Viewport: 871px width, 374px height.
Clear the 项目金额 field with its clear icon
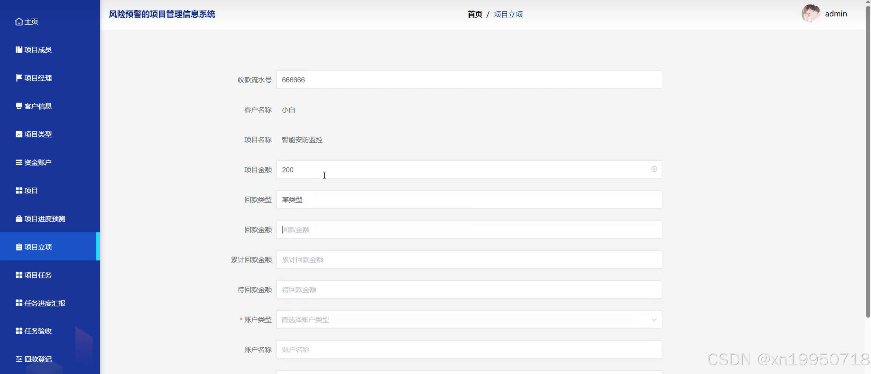coord(654,169)
